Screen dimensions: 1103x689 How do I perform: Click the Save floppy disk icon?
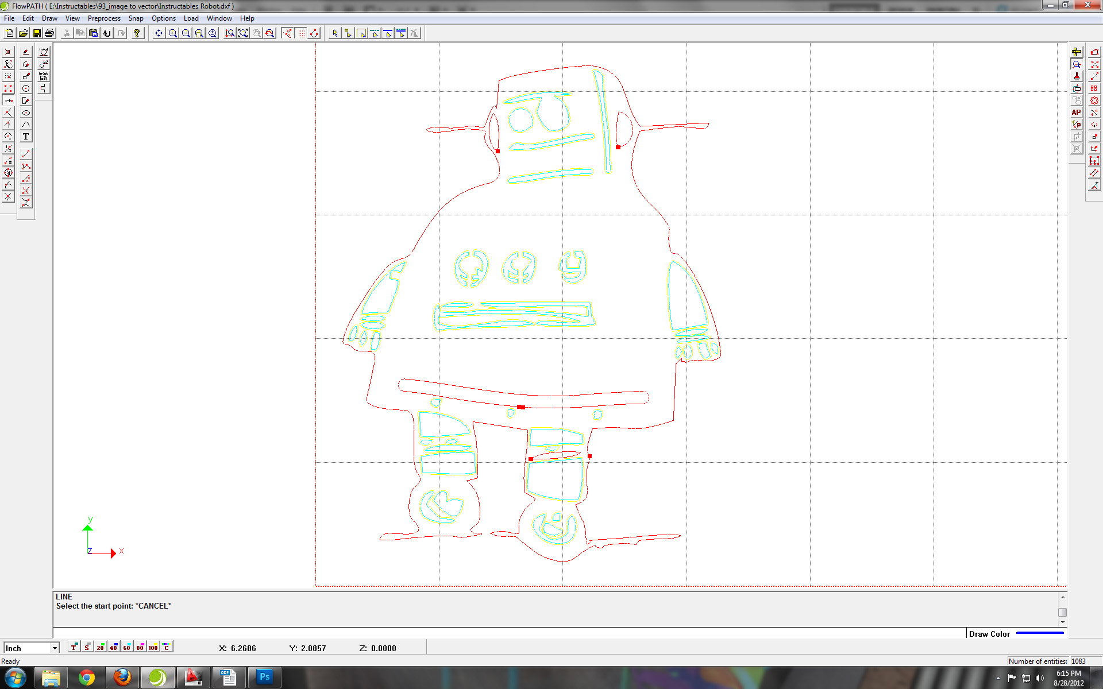click(36, 33)
